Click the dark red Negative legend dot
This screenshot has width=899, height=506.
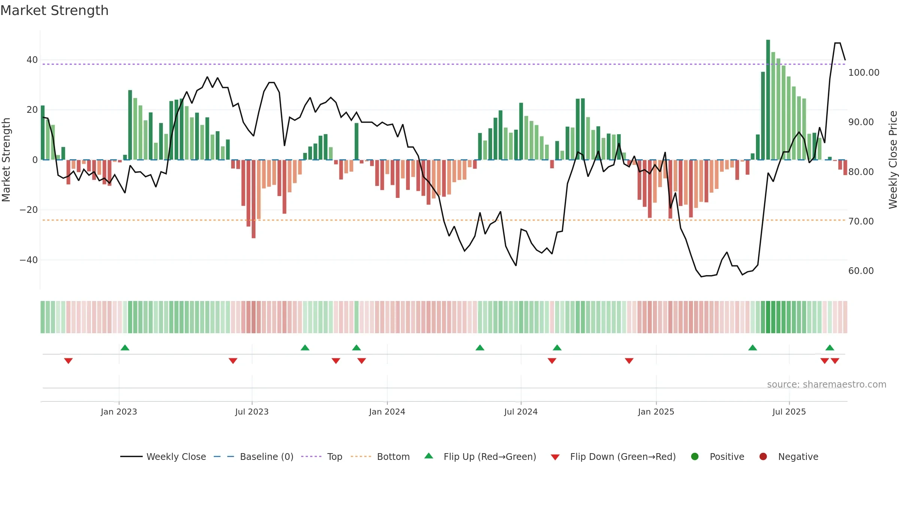point(763,457)
